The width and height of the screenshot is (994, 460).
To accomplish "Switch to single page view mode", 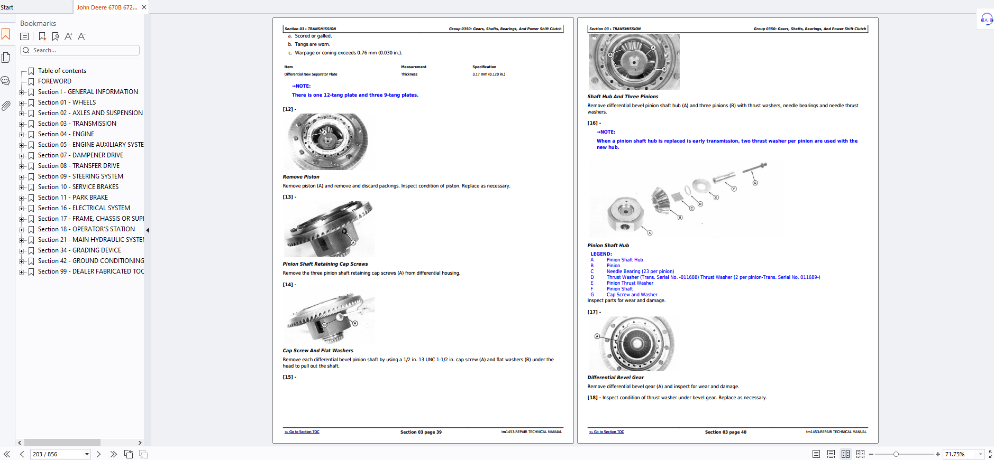I will 816,454.
